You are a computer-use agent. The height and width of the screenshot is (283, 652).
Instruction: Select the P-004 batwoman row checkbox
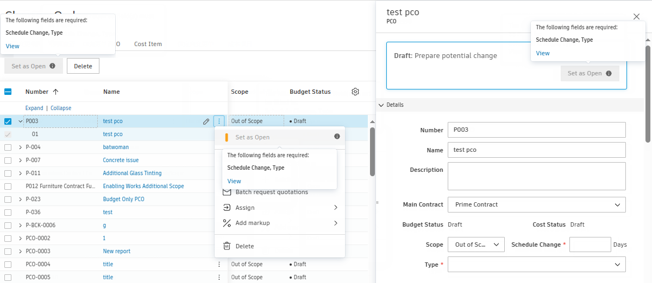(x=8, y=147)
